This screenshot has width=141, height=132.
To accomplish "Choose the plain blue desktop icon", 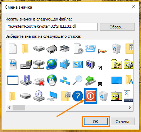I will 117,80.
